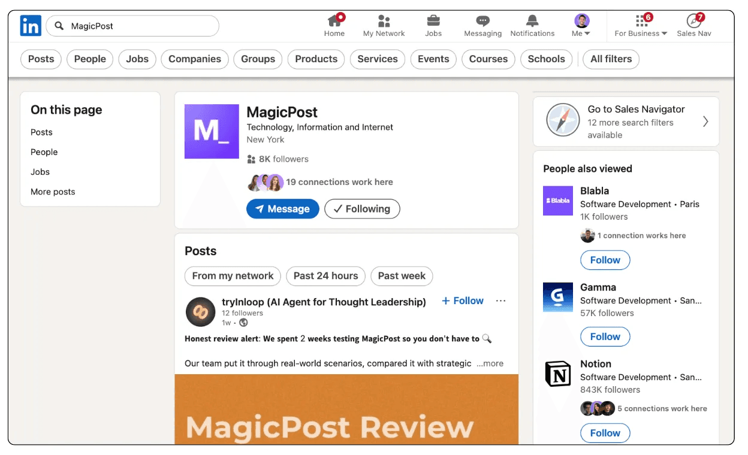Toggle the Following button for MagicPost
Viewport: 748px width, 455px height.
[x=362, y=209]
